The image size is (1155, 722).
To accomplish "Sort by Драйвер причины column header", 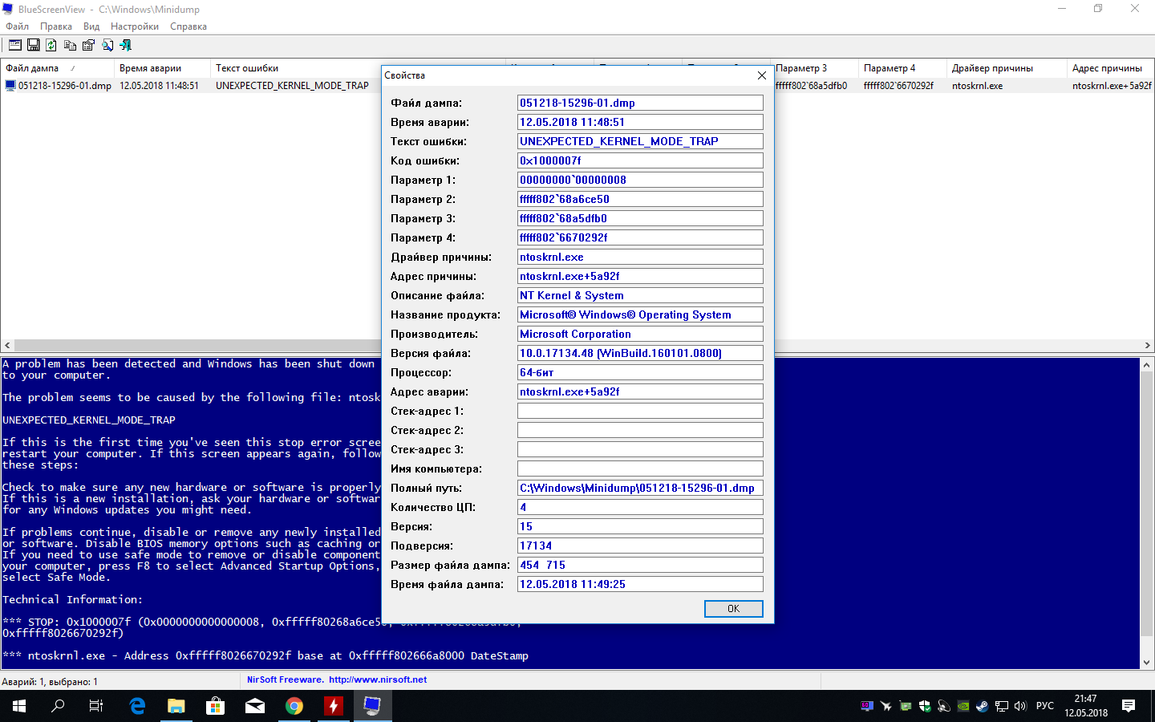I will [x=1007, y=68].
